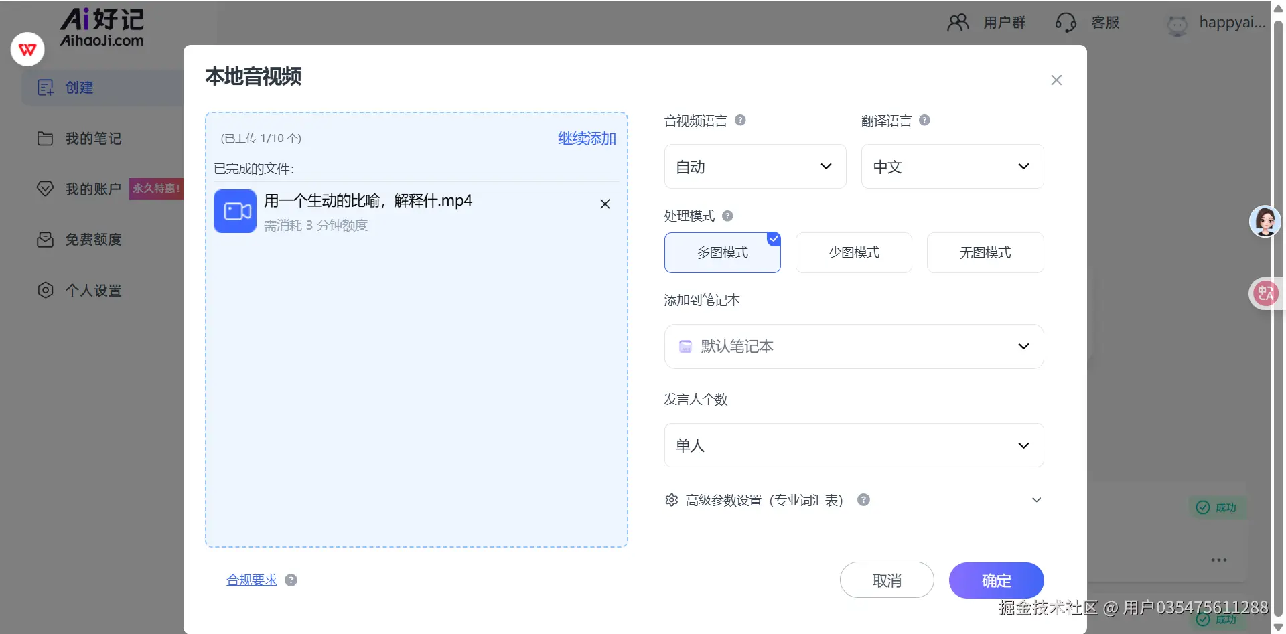1286x634 pixels.
Task: Open My Notes folder icon
Action: (x=45, y=139)
